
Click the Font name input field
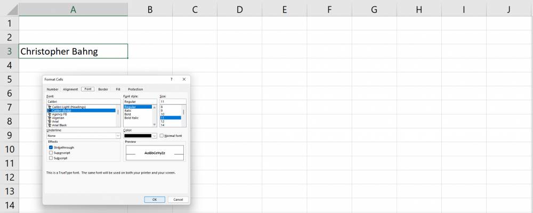click(x=84, y=102)
